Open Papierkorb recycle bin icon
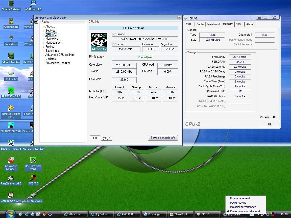This screenshot has width=291, height=218. tap(11, 41)
